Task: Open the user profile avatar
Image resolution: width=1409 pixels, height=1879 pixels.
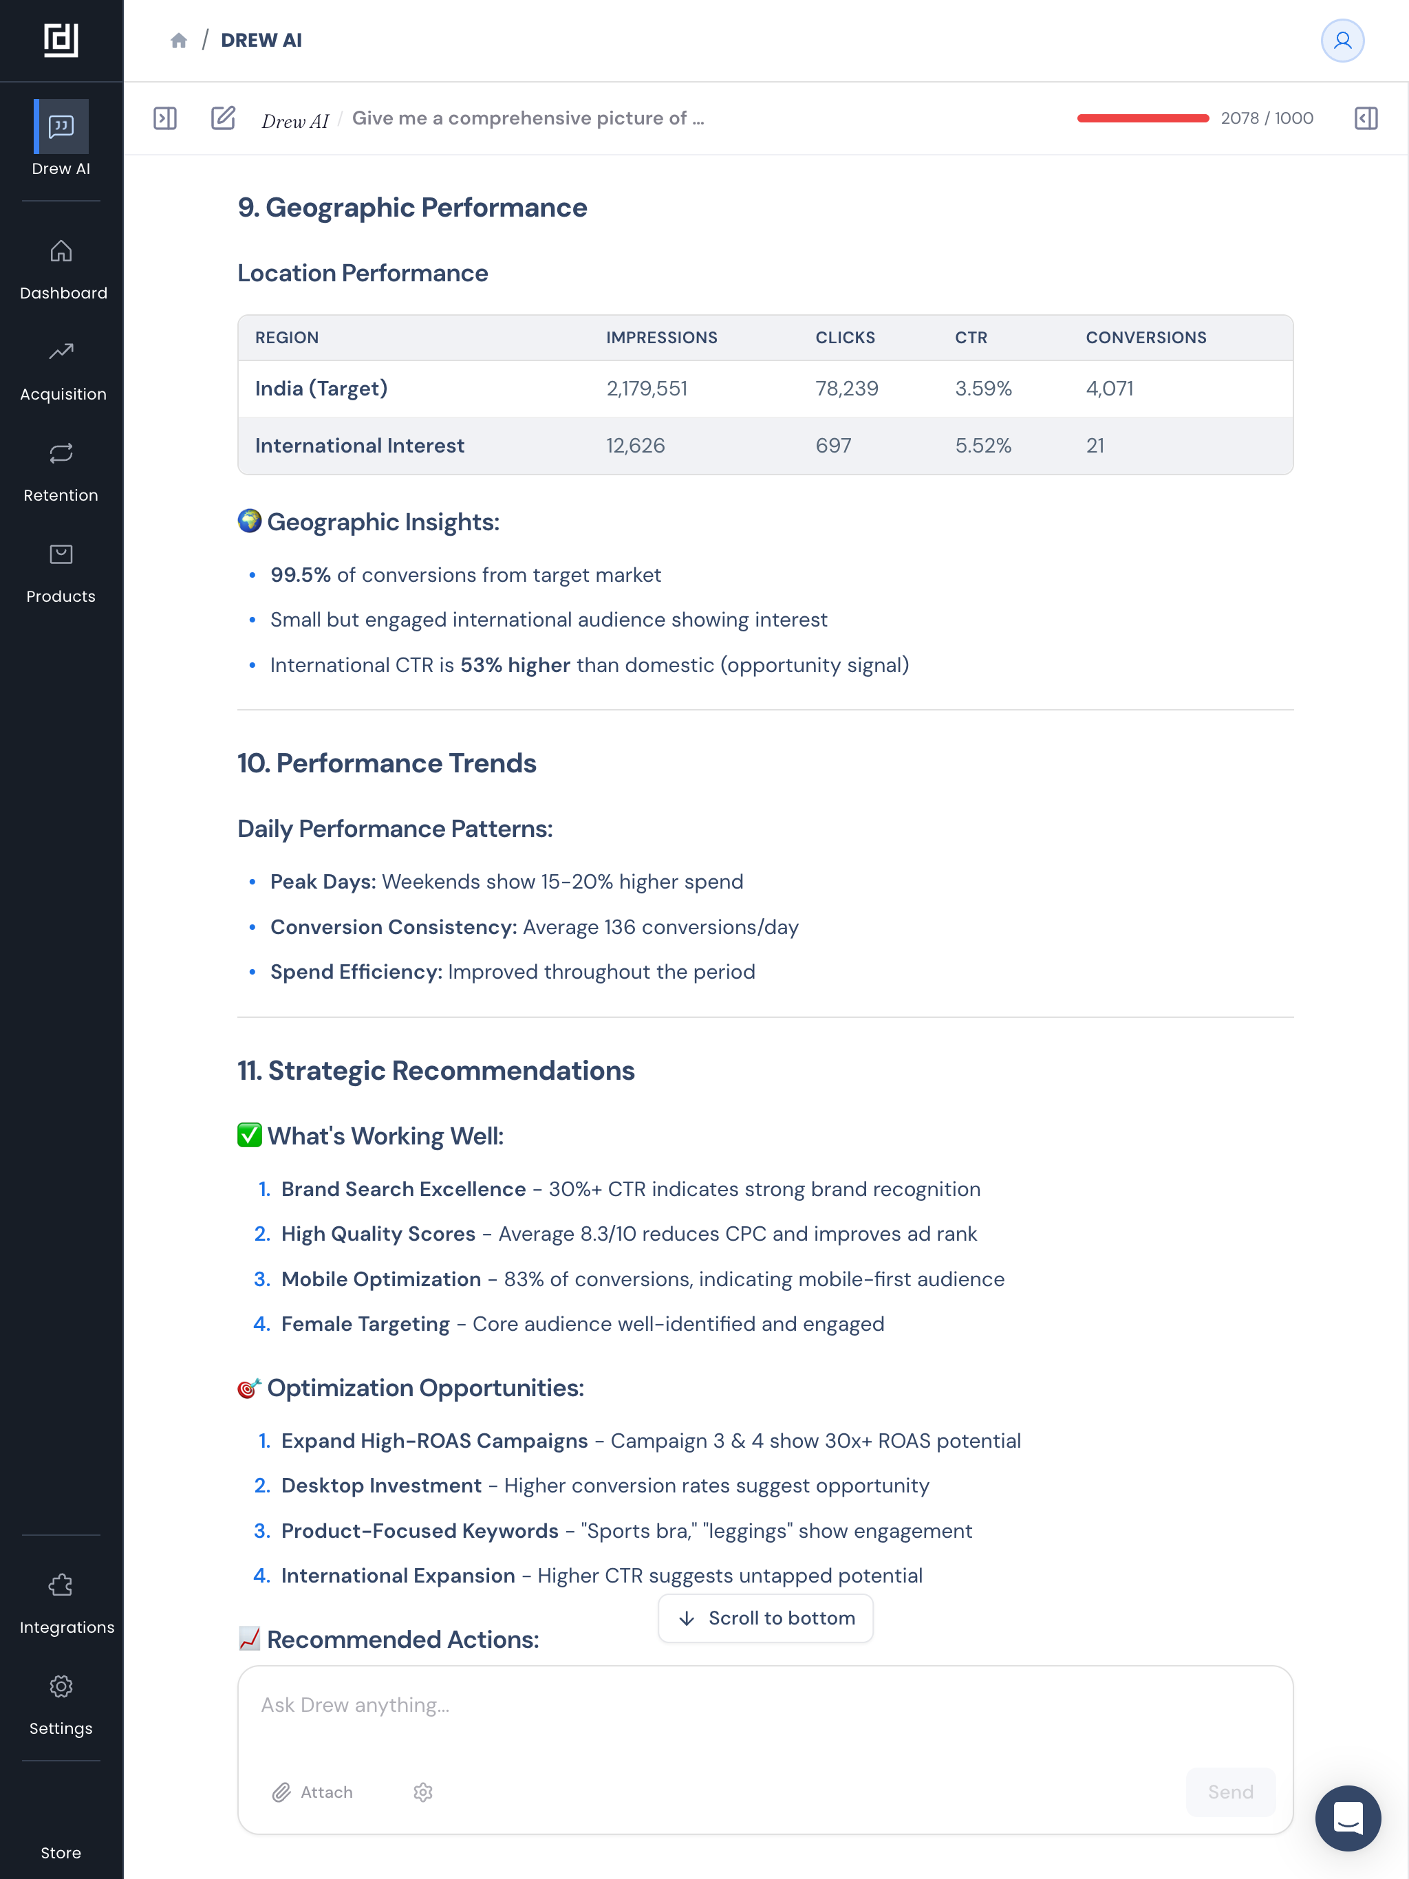Action: point(1342,41)
